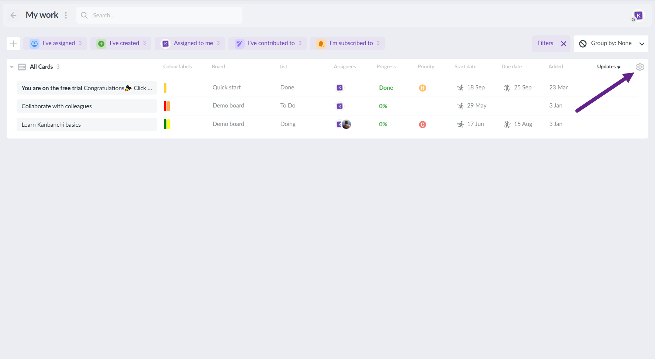Viewport: 655px width, 359px height.
Task: Toggle the I've assigned filter
Action: [x=55, y=43]
